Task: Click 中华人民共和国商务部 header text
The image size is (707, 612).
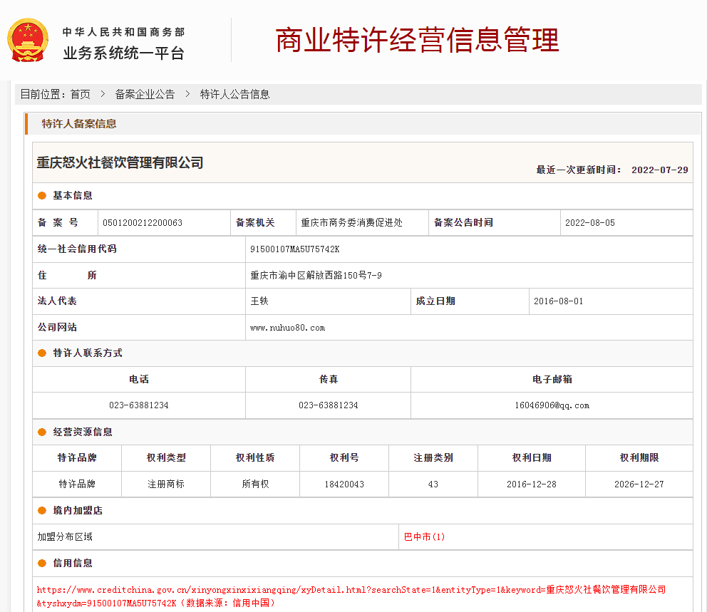Action: (123, 32)
